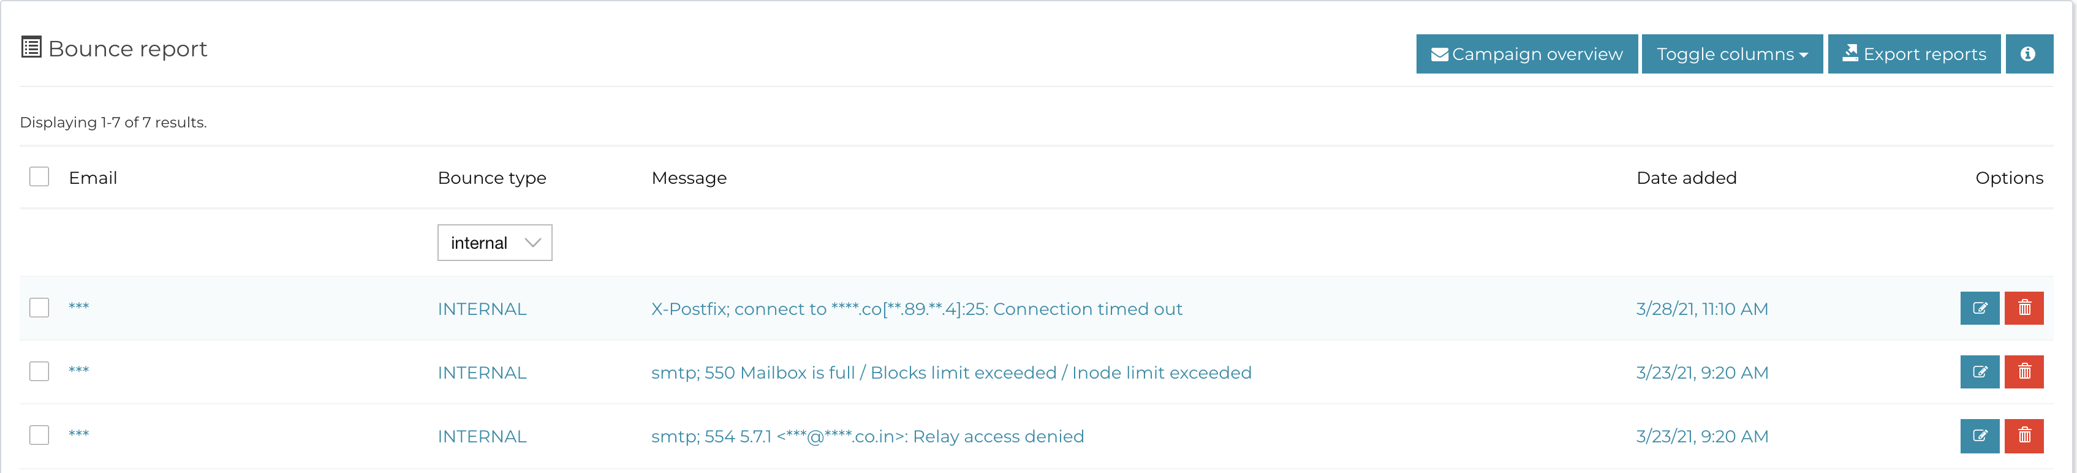Export reports via the Export button
The height and width of the screenshot is (473, 2077).
click(1914, 54)
